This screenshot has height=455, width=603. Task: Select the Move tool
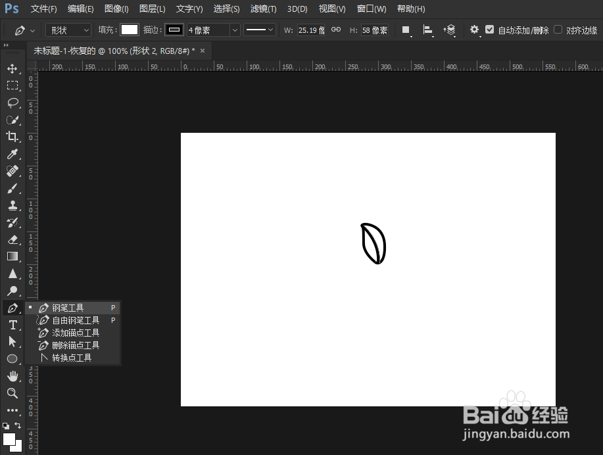[x=12, y=69]
